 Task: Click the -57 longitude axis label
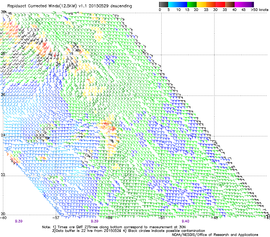pyautogui.click(x=56, y=218)
